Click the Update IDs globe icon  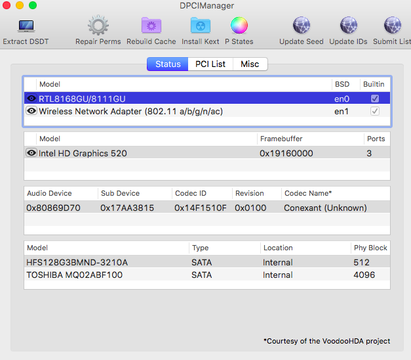coord(348,25)
